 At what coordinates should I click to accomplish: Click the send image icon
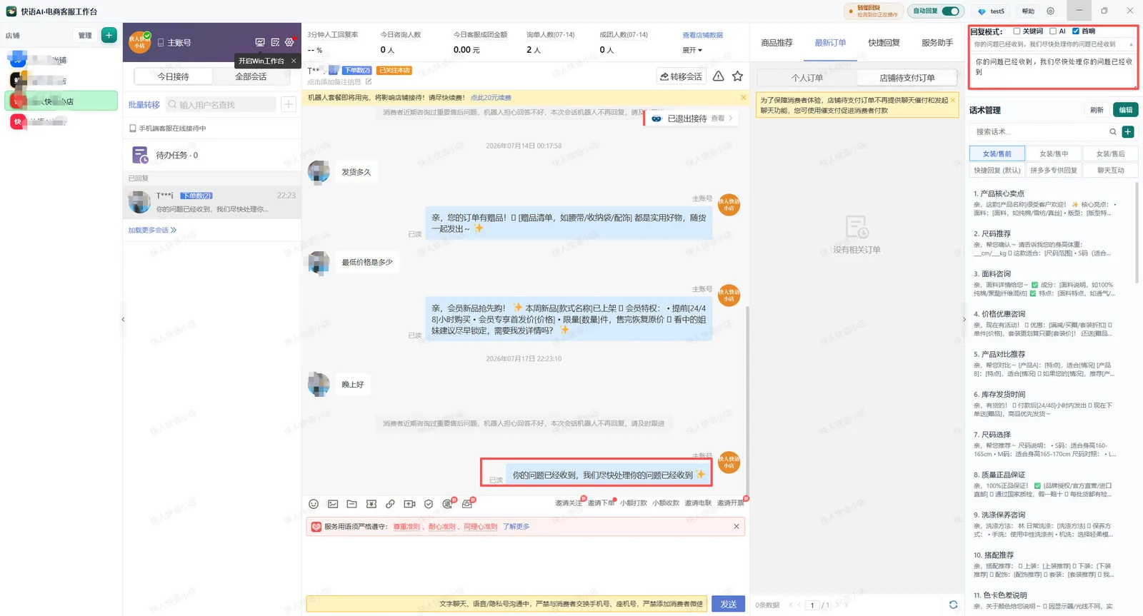point(333,504)
